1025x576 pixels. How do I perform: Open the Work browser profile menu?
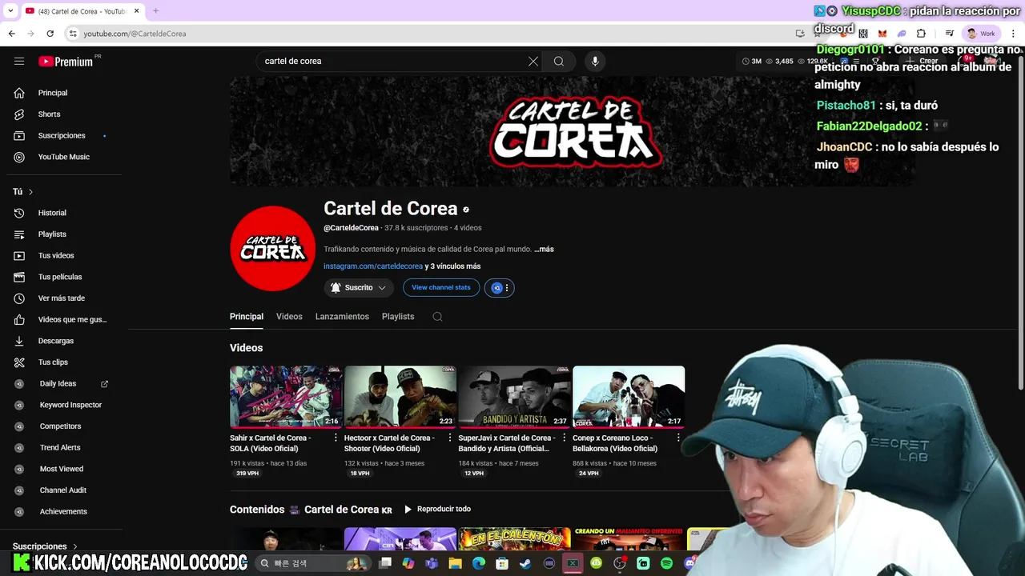[981, 34]
